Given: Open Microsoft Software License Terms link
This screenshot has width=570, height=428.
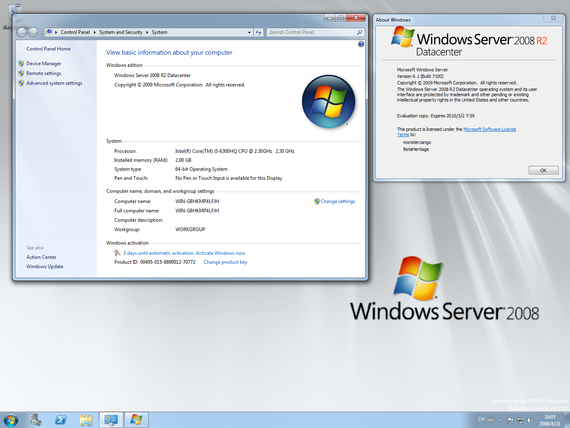Looking at the screenshot, I should point(489,129).
